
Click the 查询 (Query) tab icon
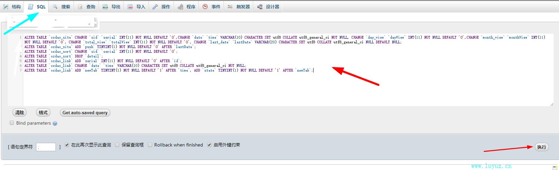pyautogui.click(x=80, y=7)
